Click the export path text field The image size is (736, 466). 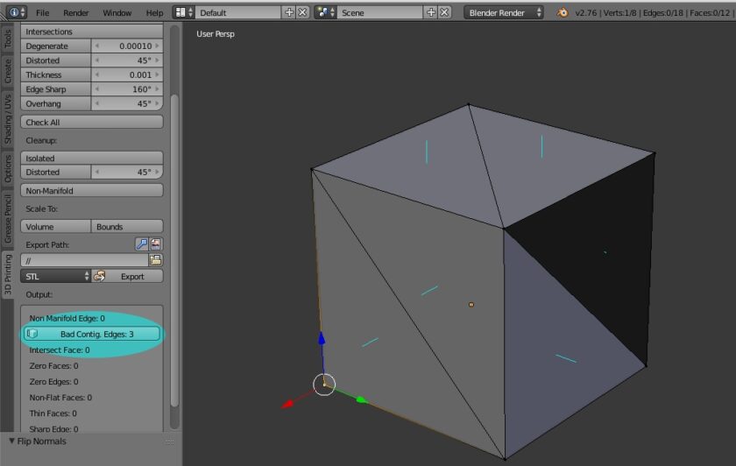pyautogui.click(x=84, y=260)
